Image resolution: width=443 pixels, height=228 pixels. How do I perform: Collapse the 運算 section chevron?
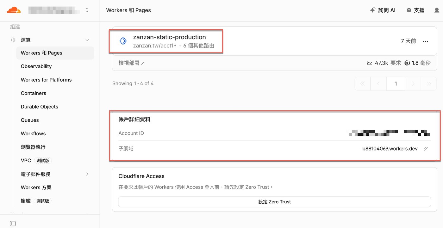tap(87, 40)
